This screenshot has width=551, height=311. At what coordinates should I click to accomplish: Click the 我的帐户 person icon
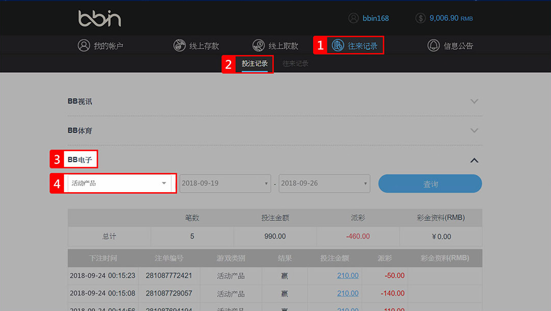[84, 45]
